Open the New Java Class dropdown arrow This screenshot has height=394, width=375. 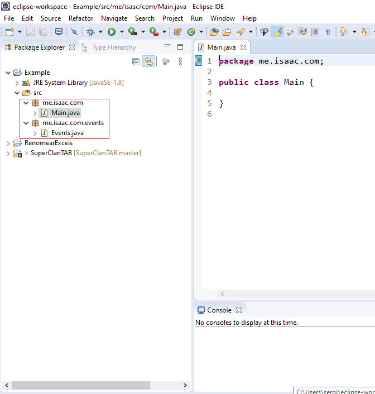point(201,32)
